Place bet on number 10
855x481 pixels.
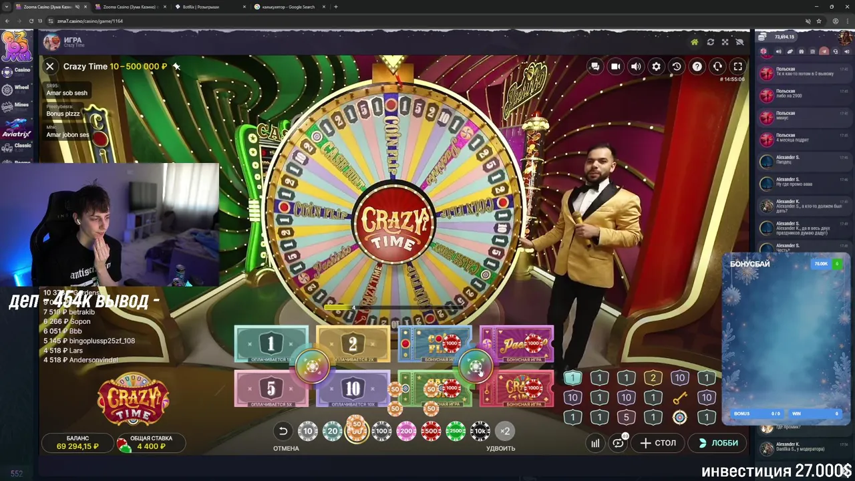pyautogui.click(x=353, y=389)
